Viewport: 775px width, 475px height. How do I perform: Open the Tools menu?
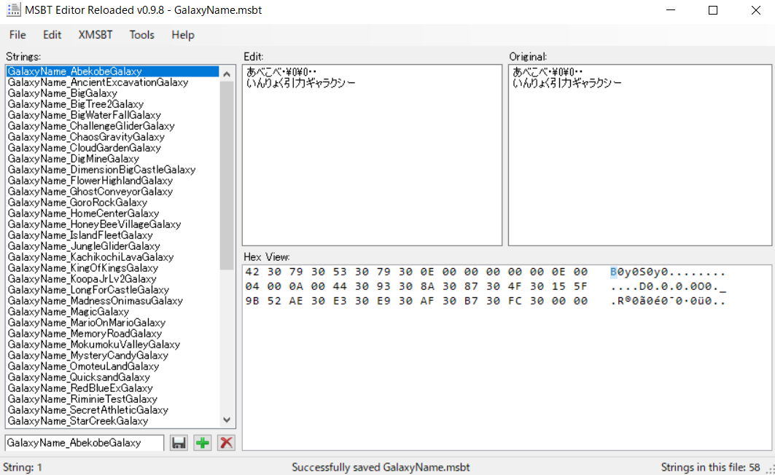click(x=141, y=35)
